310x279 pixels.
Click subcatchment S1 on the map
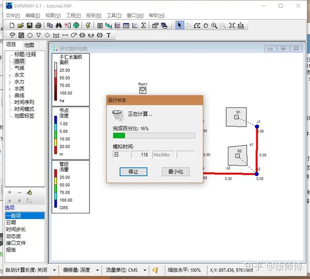coord(236,117)
